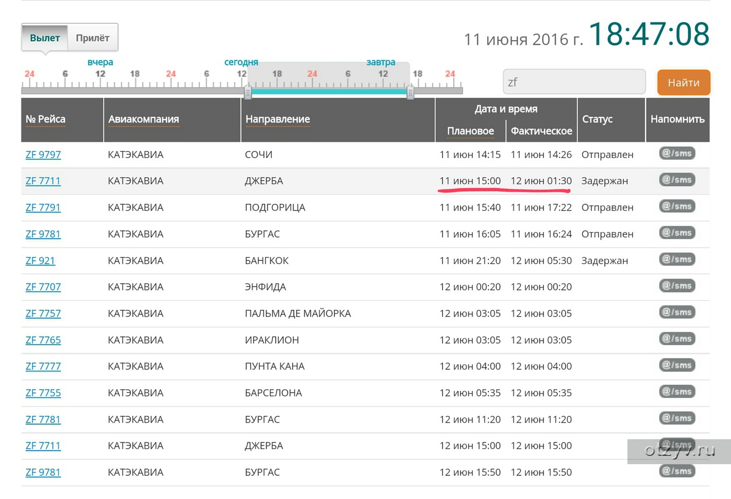Screen dimensions: 731x499
Task: Switch to the Прилёт arrivals tab
Action: pos(93,38)
